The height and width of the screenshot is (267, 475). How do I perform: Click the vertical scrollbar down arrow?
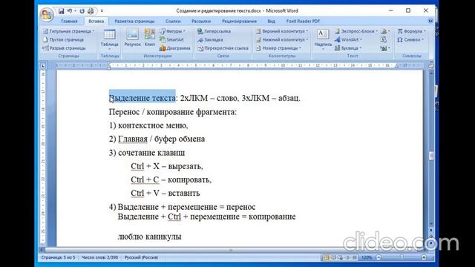pos(431,224)
